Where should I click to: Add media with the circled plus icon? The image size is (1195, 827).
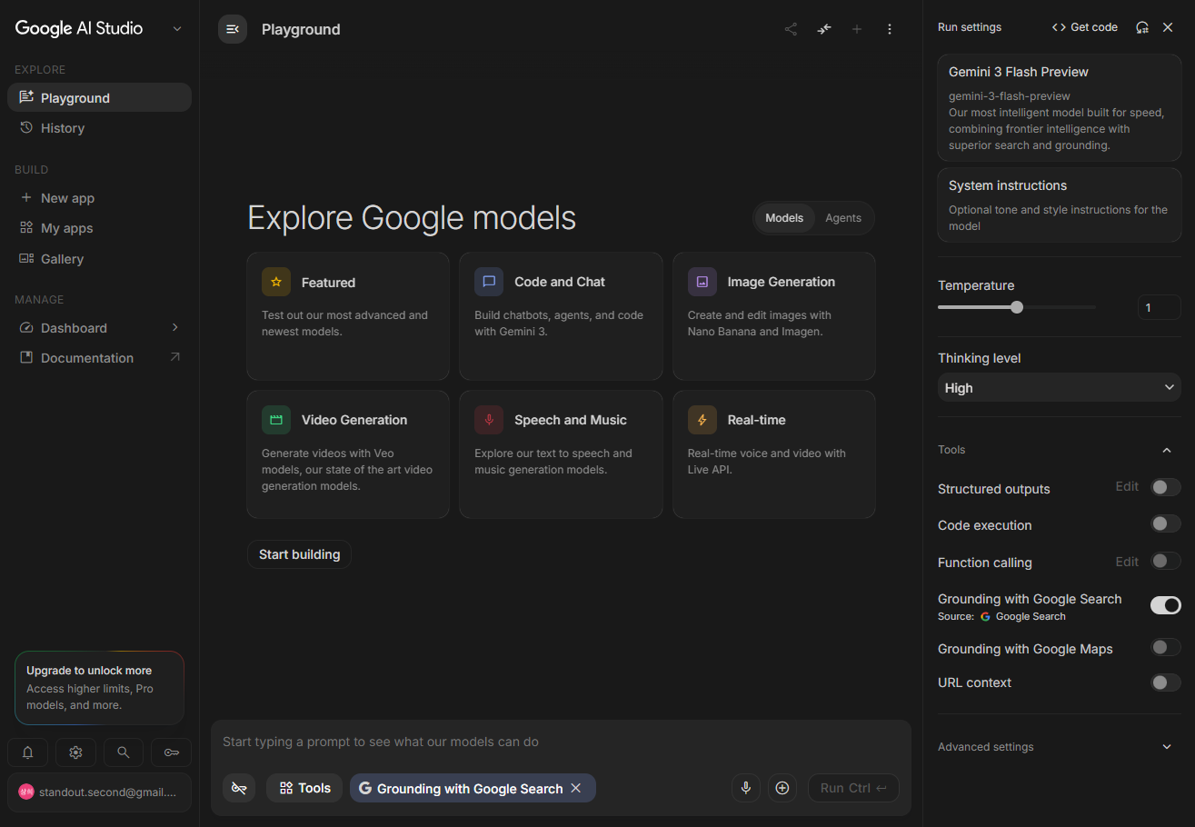click(x=782, y=788)
